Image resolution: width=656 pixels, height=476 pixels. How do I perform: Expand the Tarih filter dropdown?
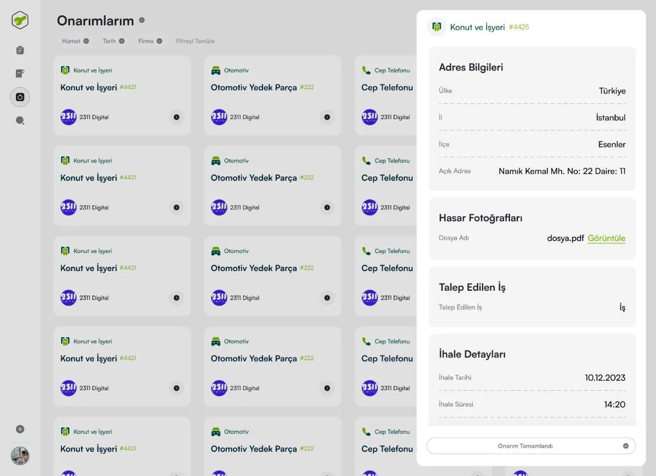[114, 41]
